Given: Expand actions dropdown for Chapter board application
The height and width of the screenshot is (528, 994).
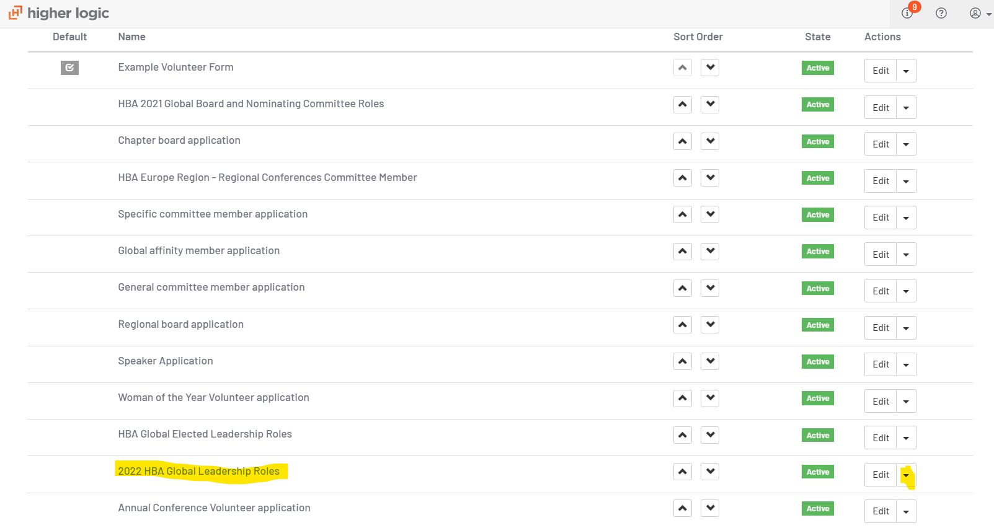Looking at the screenshot, I should point(906,144).
